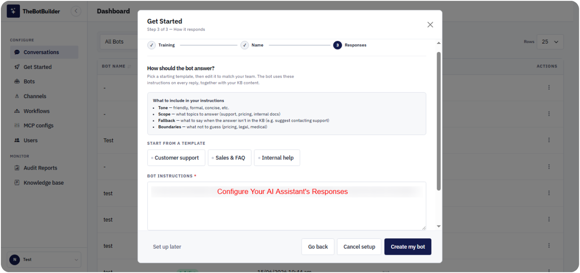This screenshot has height=273, width=580.
Task: Open Channels in the sidebar
Action: (x=44, y=96)
